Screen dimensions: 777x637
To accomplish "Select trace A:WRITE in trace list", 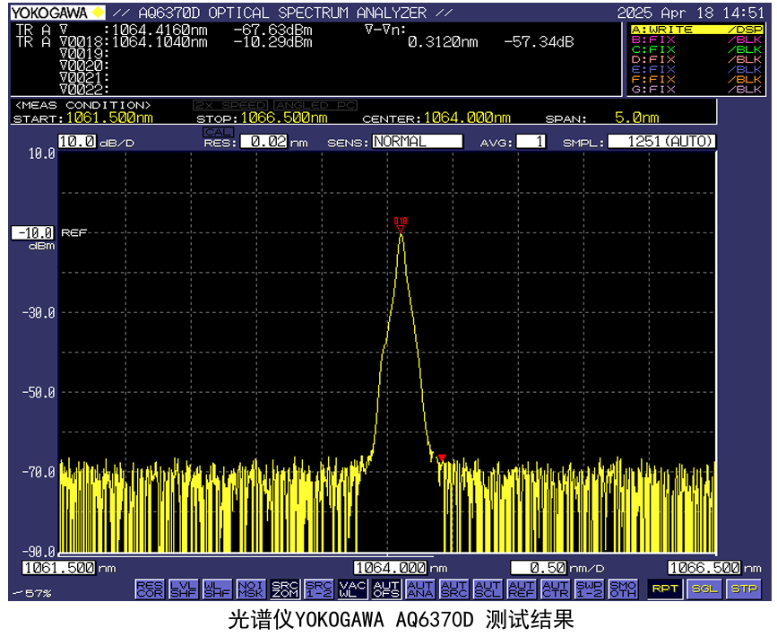I will click(695, 30).
